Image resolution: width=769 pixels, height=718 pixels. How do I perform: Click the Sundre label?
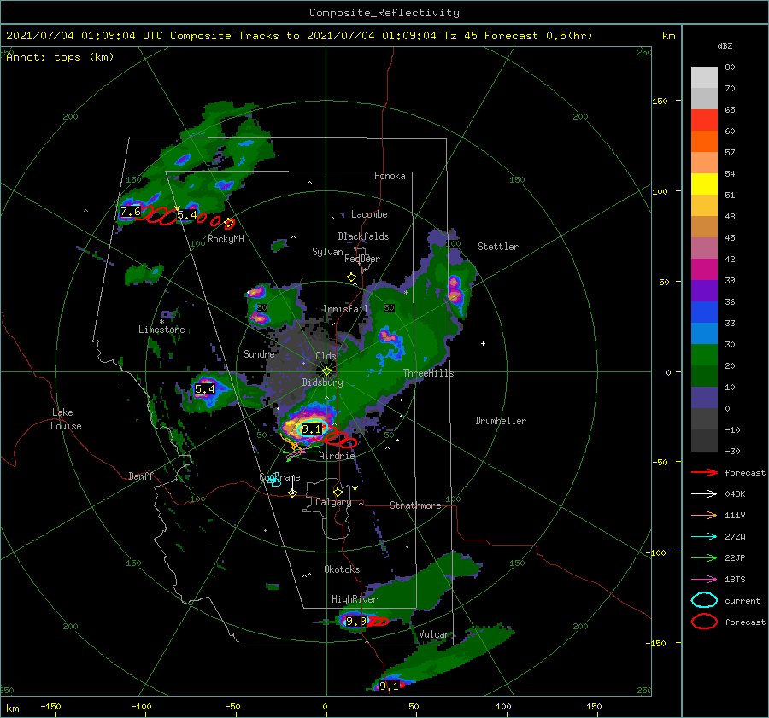click(x=259, y=353)
